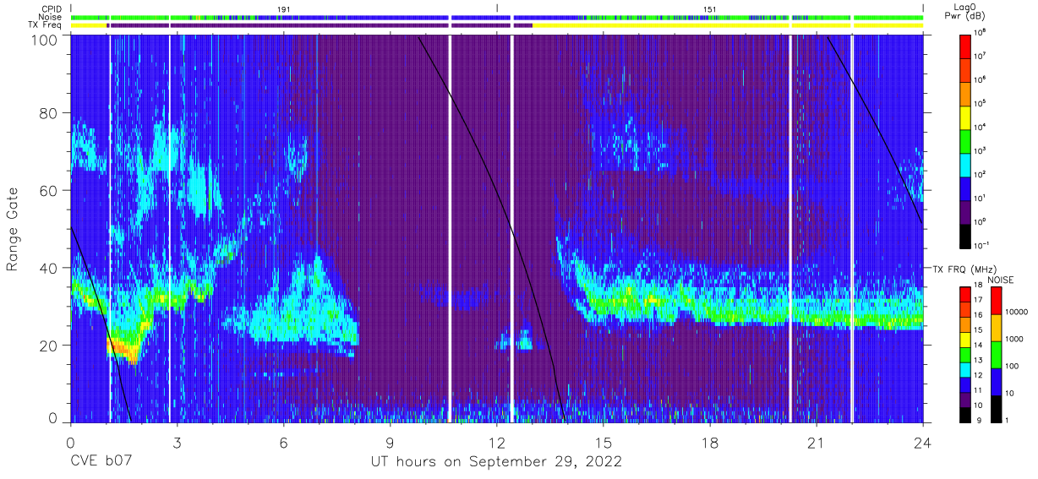Click the purple segment of TX FRQ colorbar

coord(966,398)
